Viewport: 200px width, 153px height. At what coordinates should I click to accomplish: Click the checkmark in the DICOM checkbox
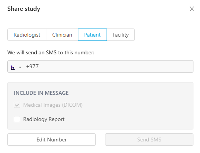pyautogui.click(x=17, y=105)
